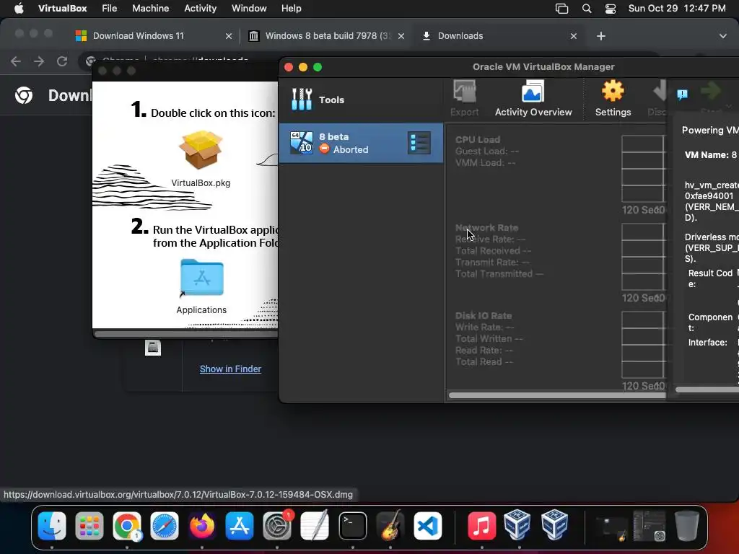The height and width of the screenshot is (554, 739).
Task: Go forward in Chrome
Action: (39, 61)
